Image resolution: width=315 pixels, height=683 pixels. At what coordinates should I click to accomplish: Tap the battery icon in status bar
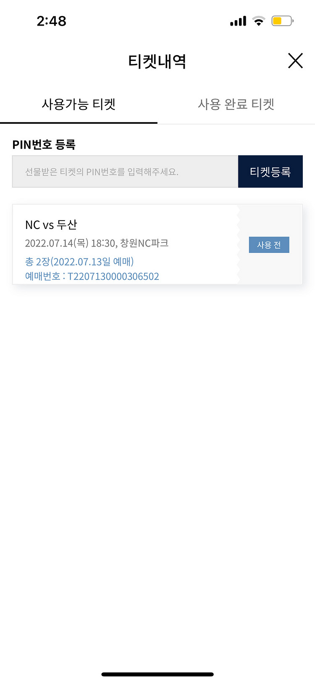[x=282, y=21]
